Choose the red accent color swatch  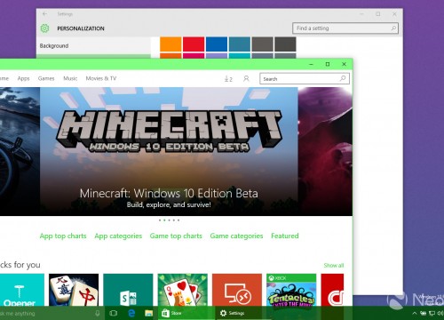pyautogui.click(x=194, y=44)
